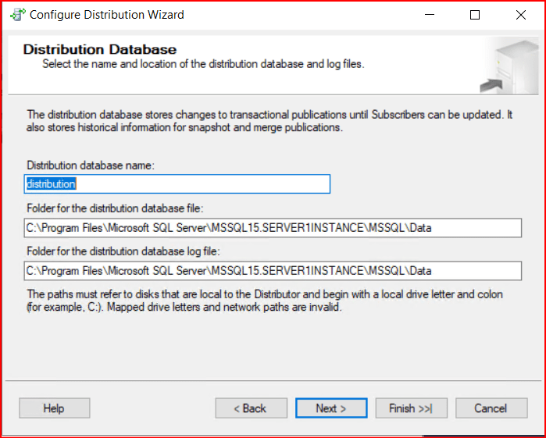Click the 'Select the name and location' subtitle
This screenshot has height=438, width=546.
pos(203,63)
